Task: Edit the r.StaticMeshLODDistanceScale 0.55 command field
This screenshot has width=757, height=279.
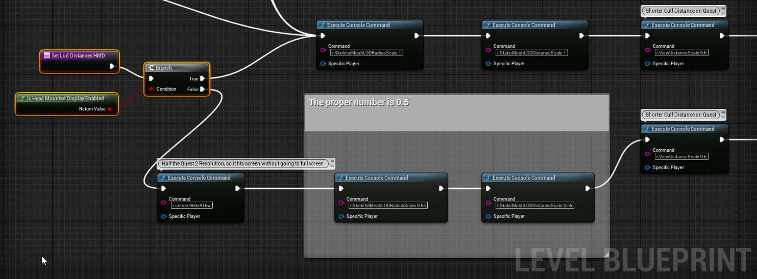Action: [x=534, y=206]
